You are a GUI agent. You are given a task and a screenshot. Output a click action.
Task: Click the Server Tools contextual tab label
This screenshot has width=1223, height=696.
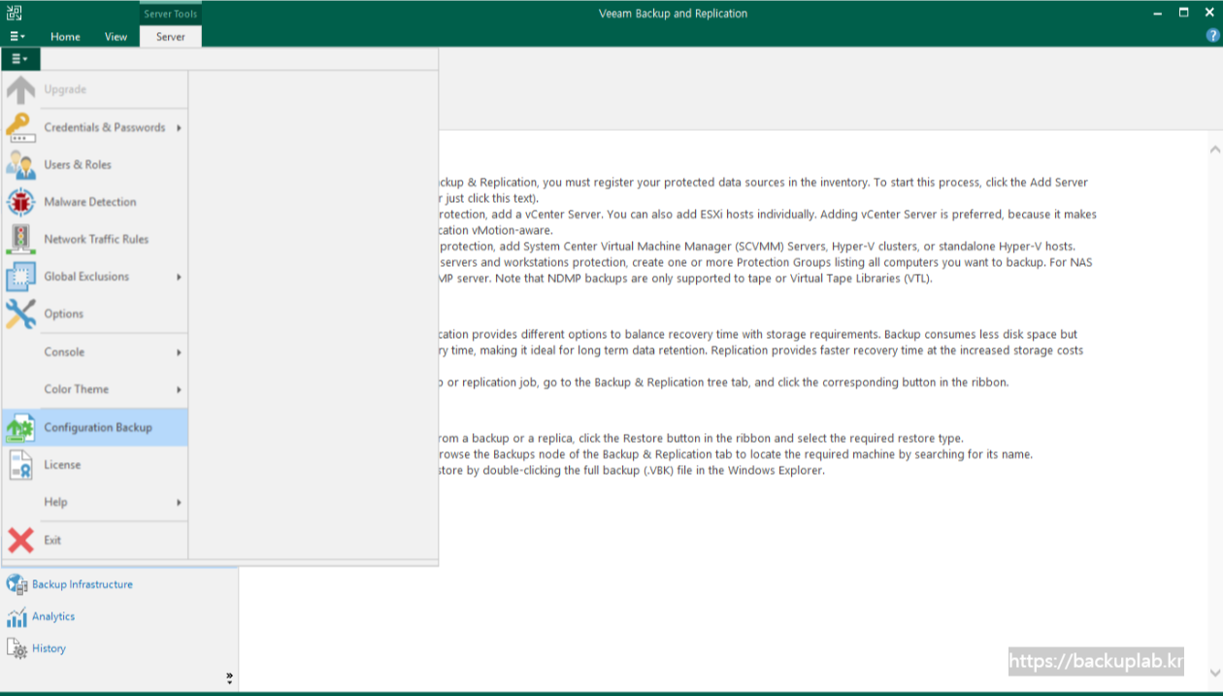point(171,14)
